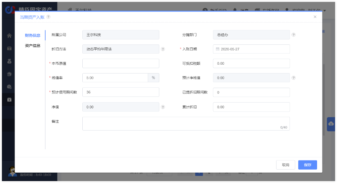Click the 取消 button

point(286,165)
